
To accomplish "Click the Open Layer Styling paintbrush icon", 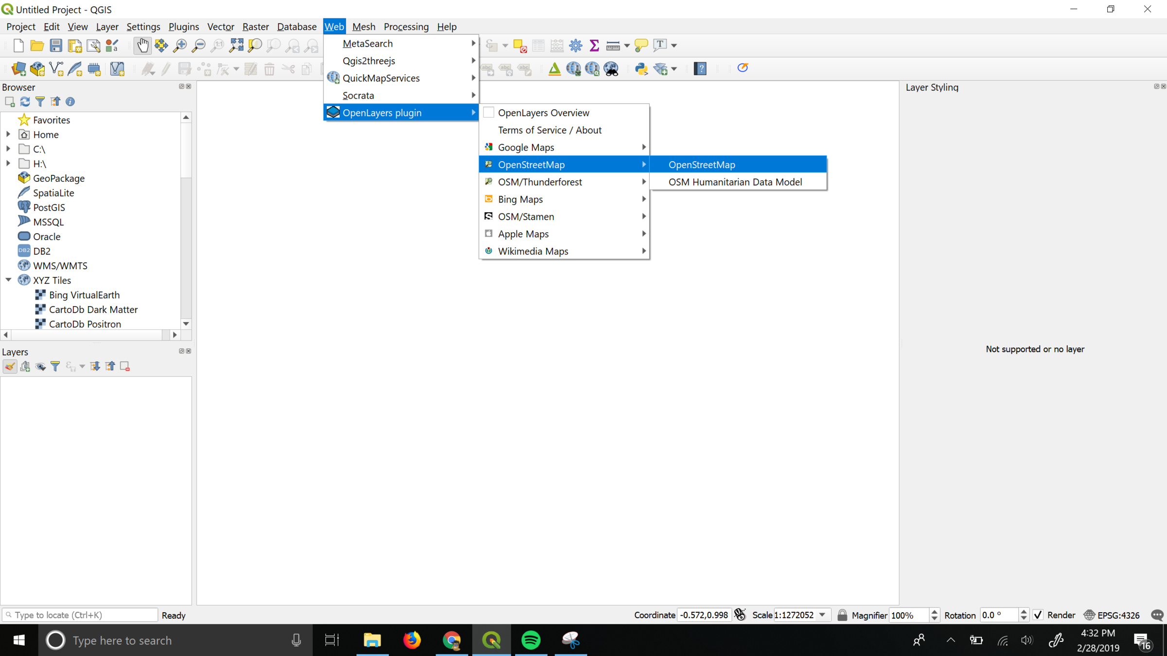I will pyautogui.click(x=10, y=366).
